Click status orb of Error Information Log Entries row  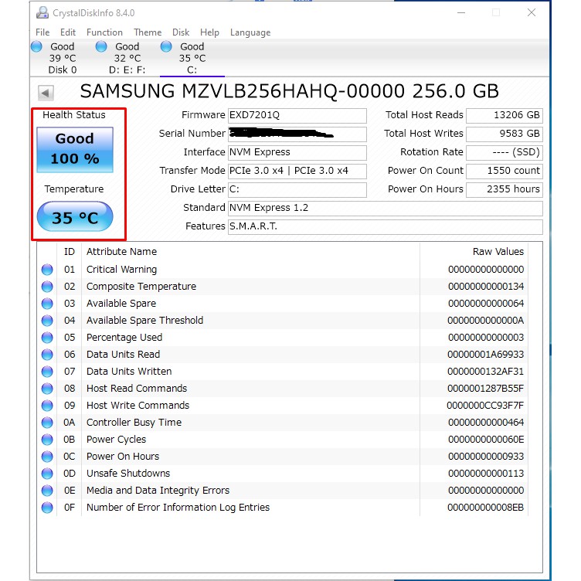point(47,508)
